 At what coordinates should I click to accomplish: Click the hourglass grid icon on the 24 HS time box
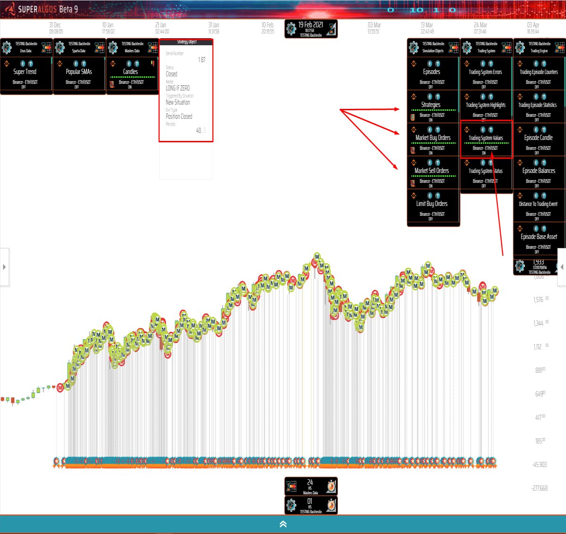point(291,486)
